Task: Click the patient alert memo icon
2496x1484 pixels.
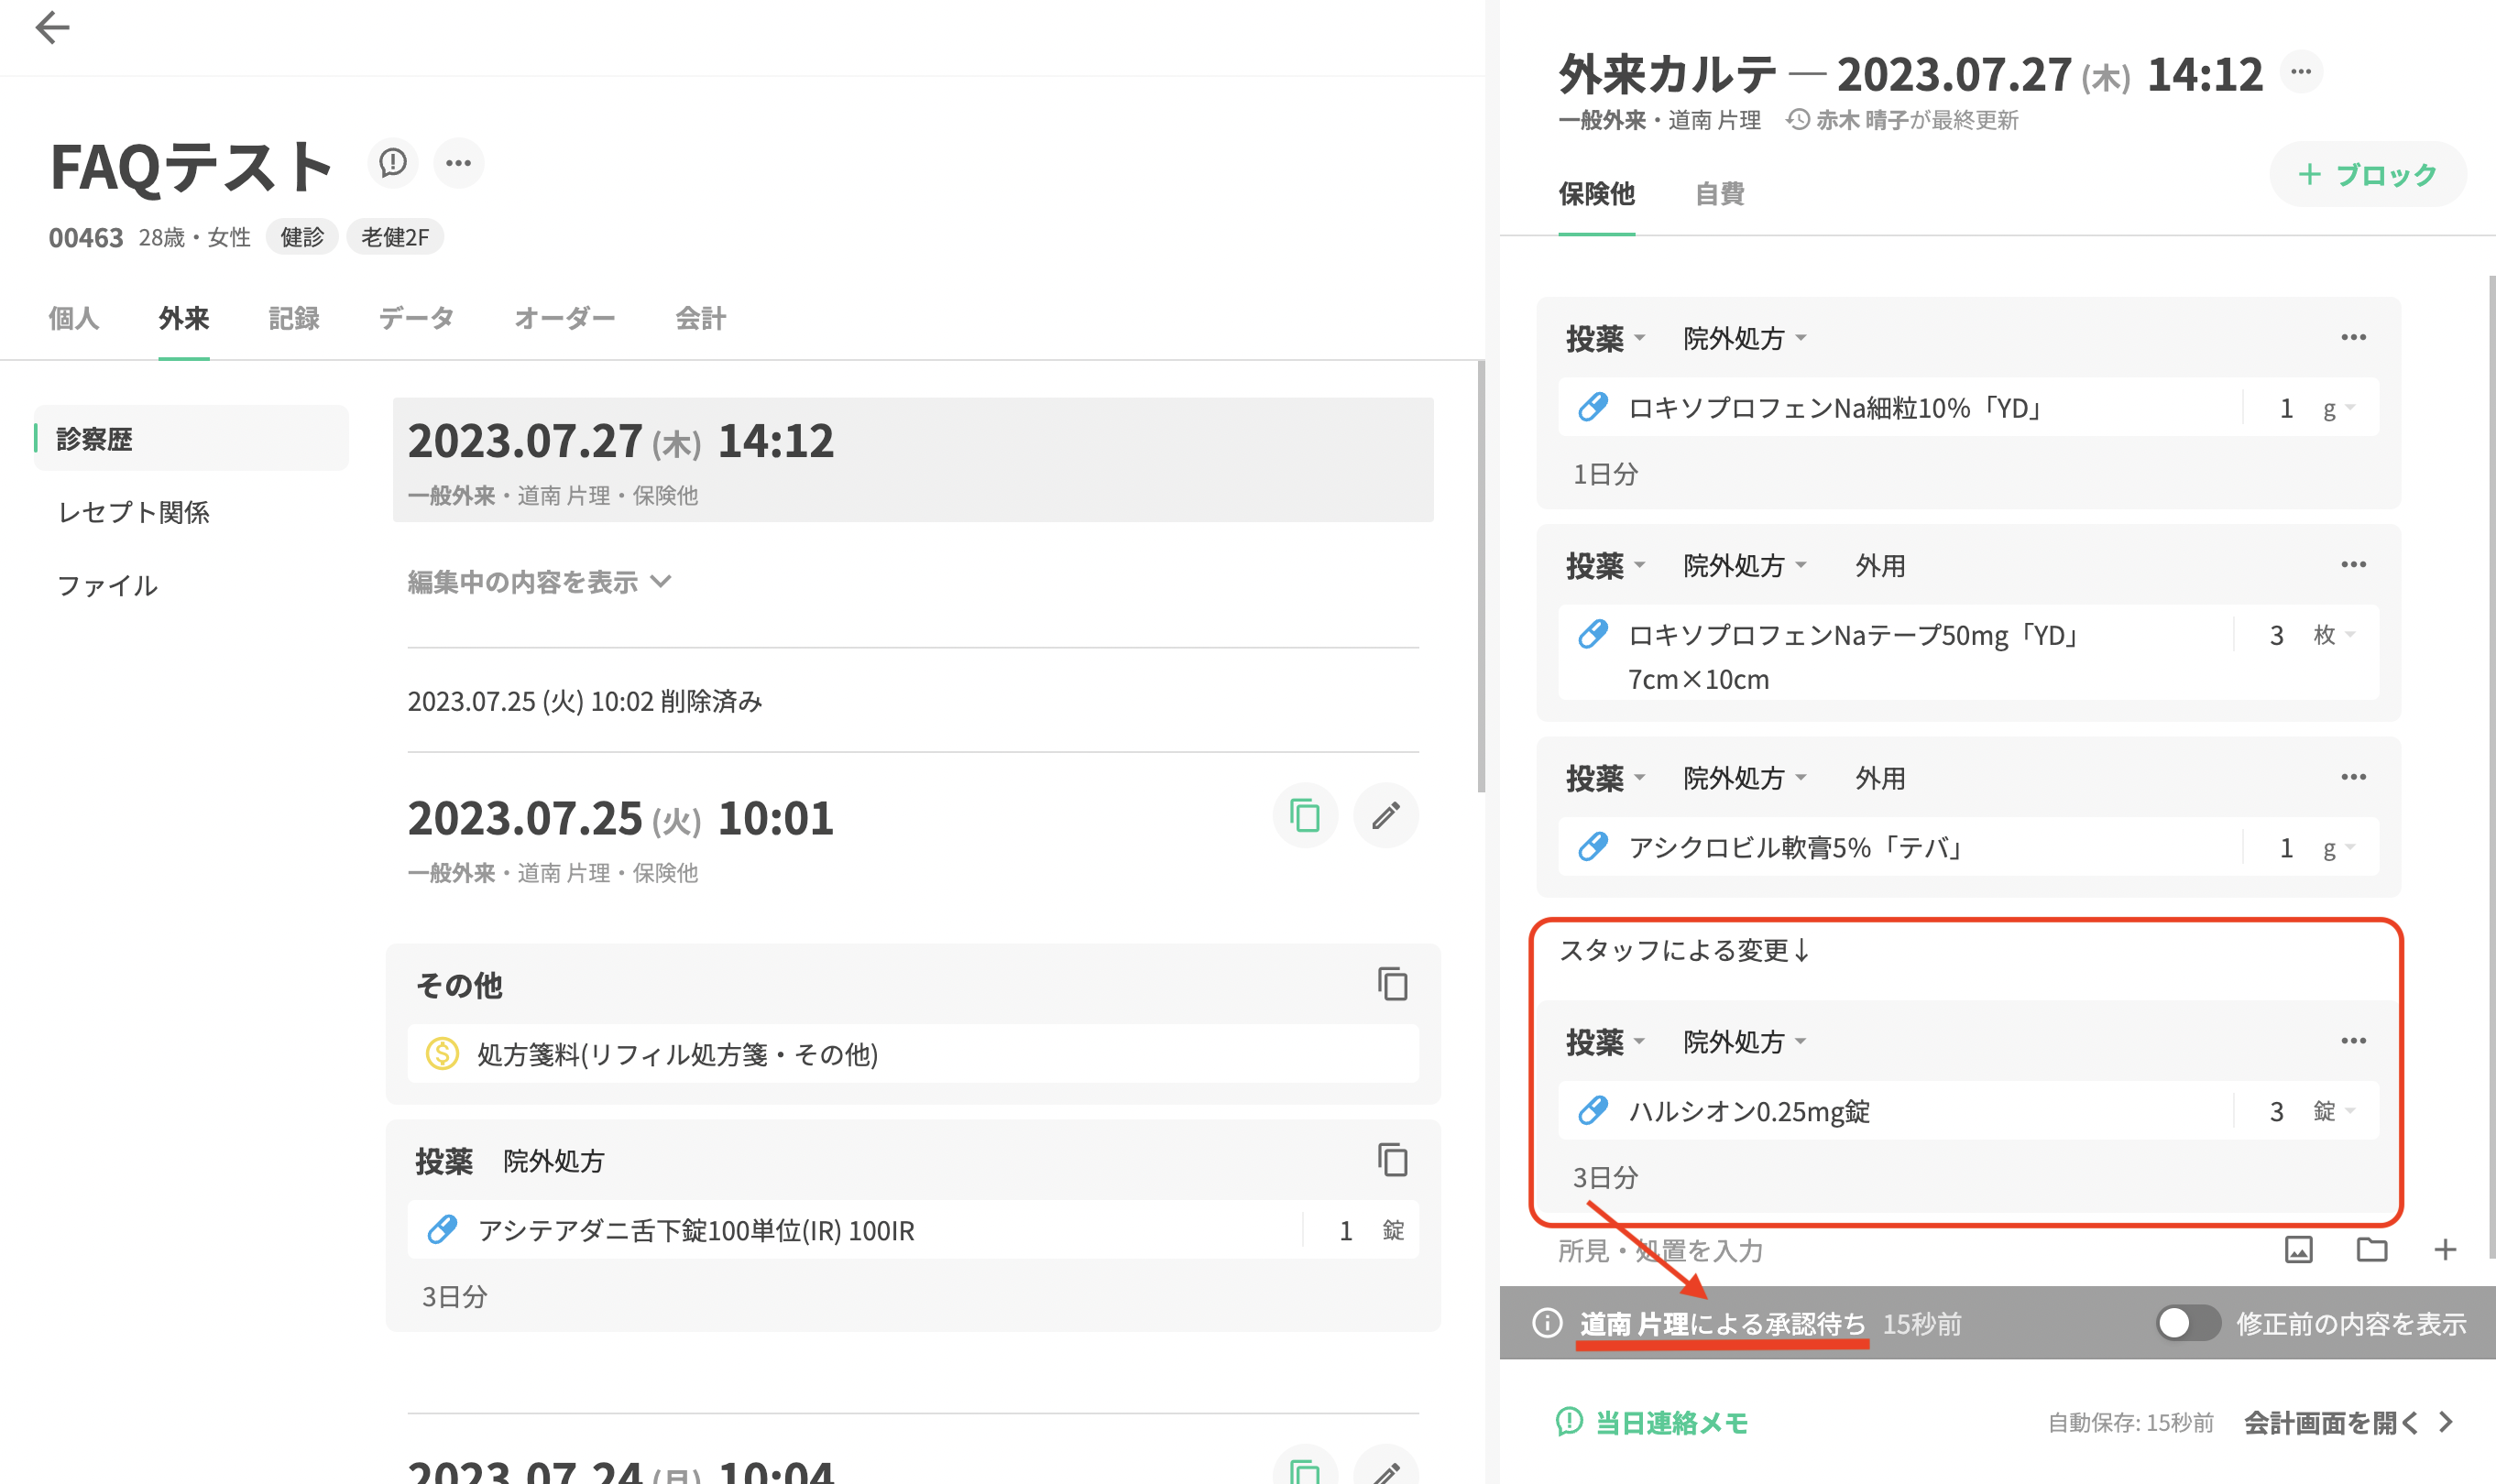Action: (x=392, y=162)
